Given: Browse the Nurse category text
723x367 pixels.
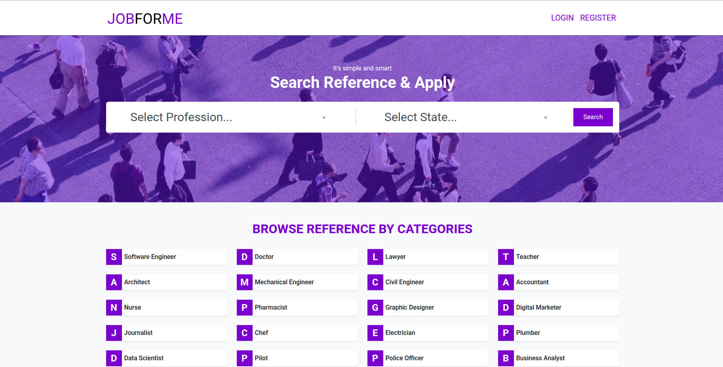Looking at the screenshot, I should click(x=133, y=308).
